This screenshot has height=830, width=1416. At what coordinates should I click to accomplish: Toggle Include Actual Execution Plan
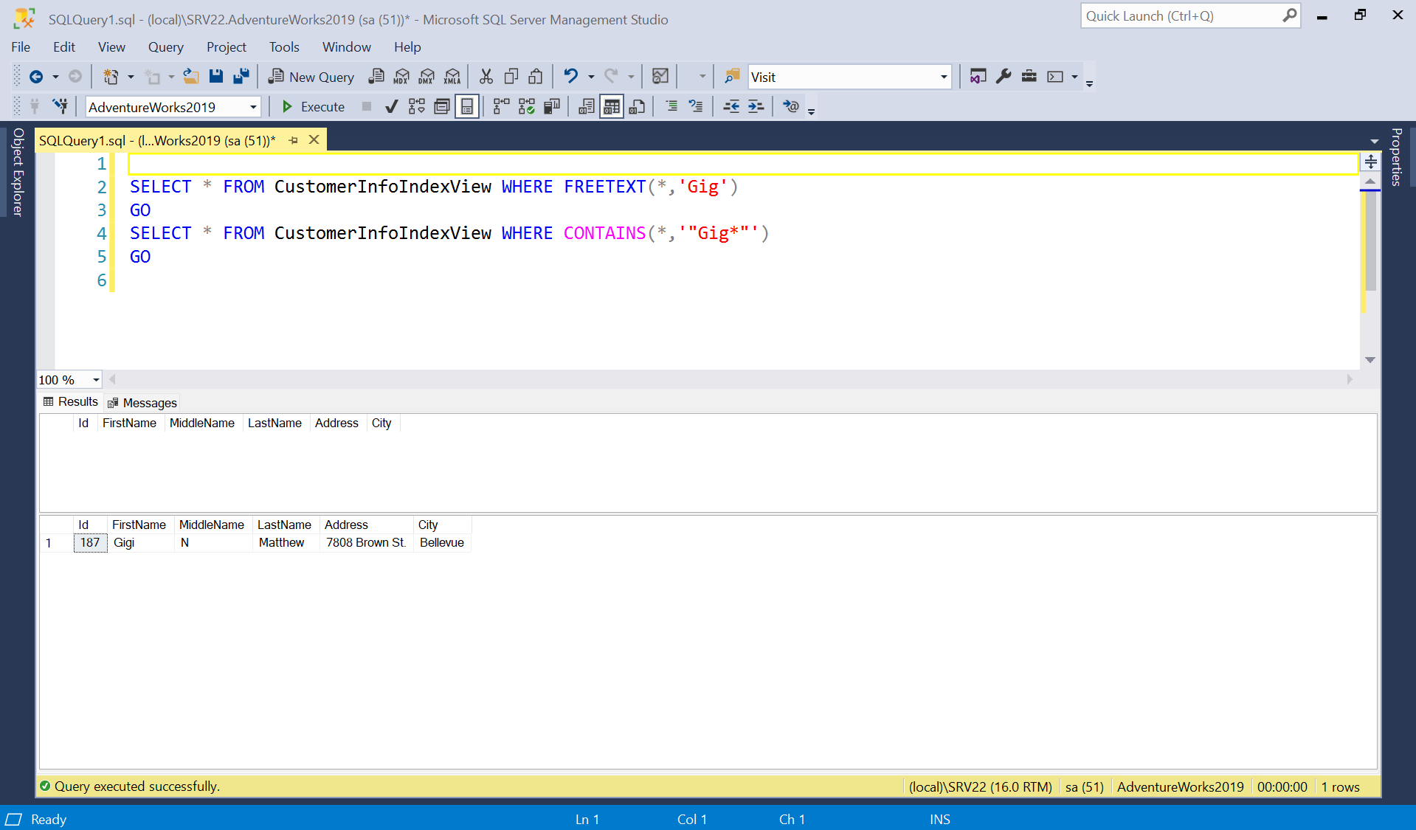(x=526, y=106)
